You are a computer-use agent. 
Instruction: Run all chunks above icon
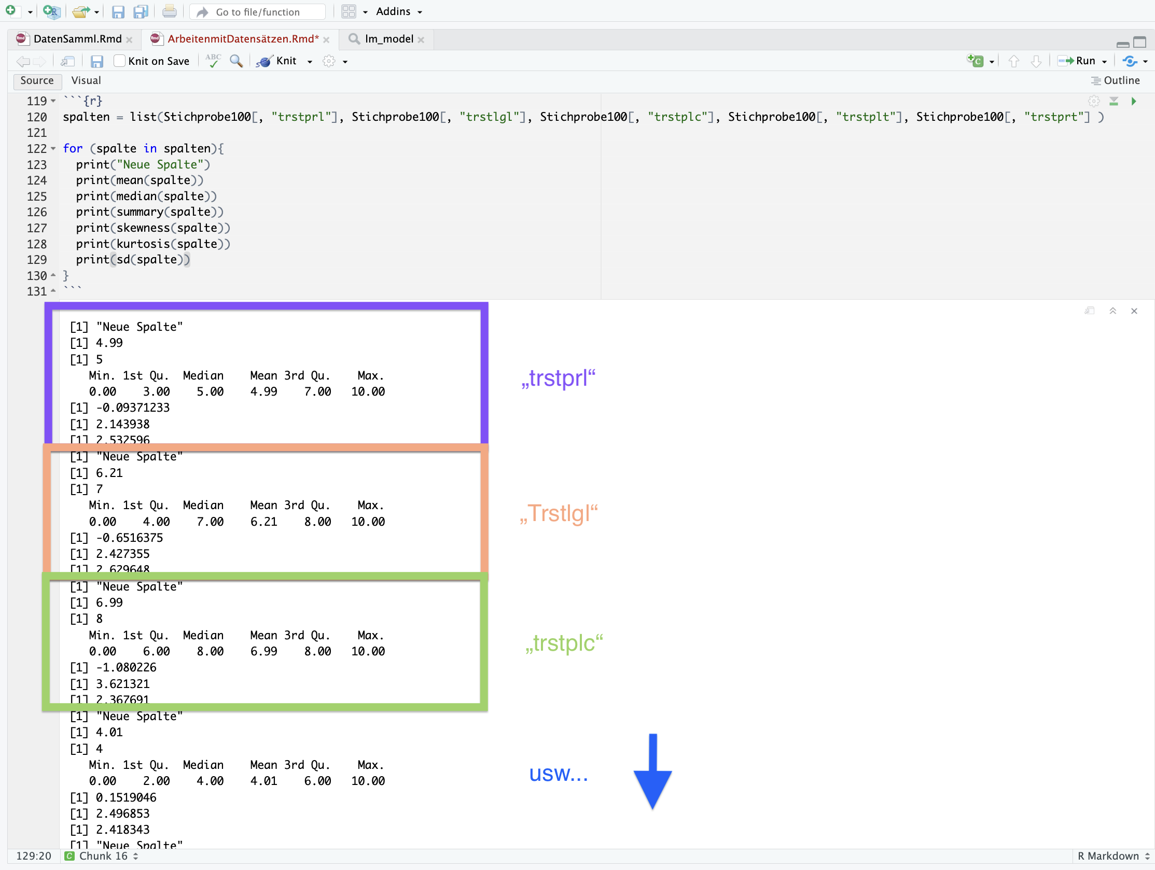coord(1114,101)
